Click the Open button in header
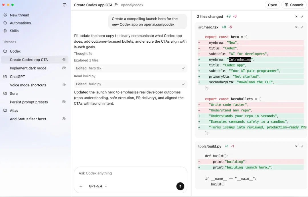 [x=272, y=5]
